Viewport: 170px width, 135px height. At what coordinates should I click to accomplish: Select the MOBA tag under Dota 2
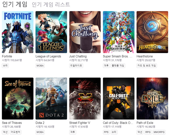(x=40, y=132)
